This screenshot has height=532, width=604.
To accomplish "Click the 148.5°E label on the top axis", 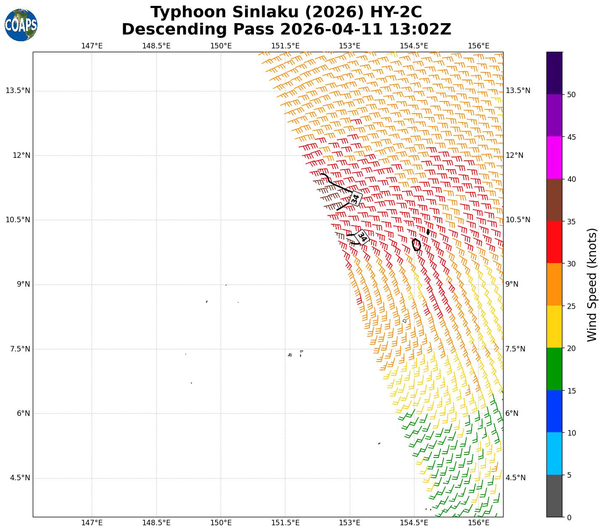I will click(x=156, y=45).
